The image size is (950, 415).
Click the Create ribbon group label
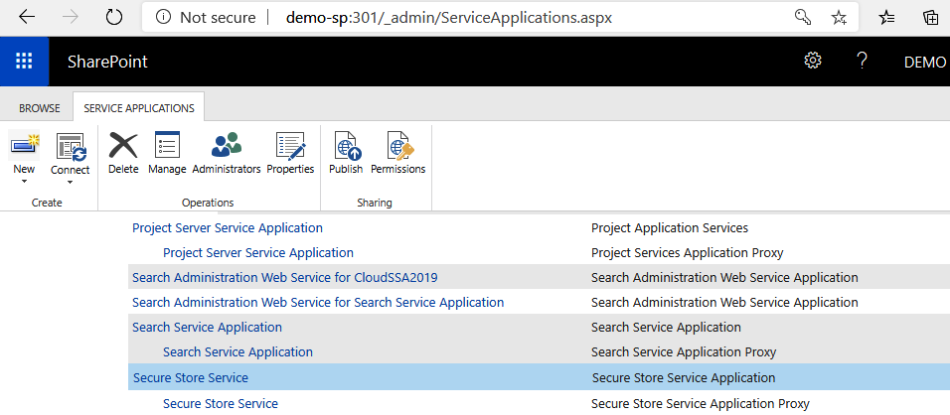click(48, 203)
